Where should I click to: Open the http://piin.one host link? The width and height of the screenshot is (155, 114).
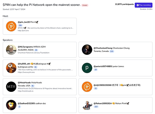pos(23,30)
